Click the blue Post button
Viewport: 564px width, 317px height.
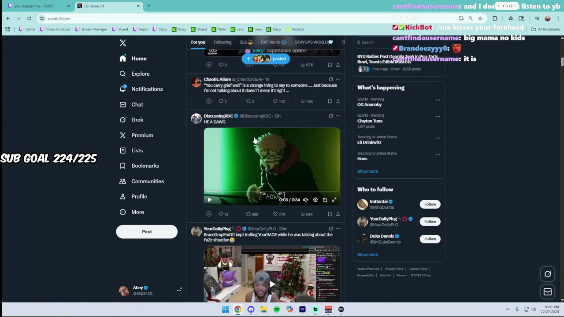point(147,232)
